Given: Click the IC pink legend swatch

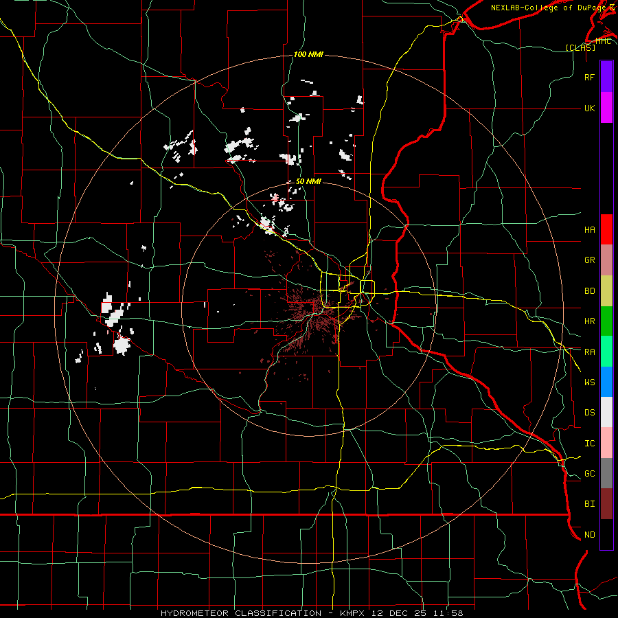Looking at the screenshot, I should click(x=606, y=443).
